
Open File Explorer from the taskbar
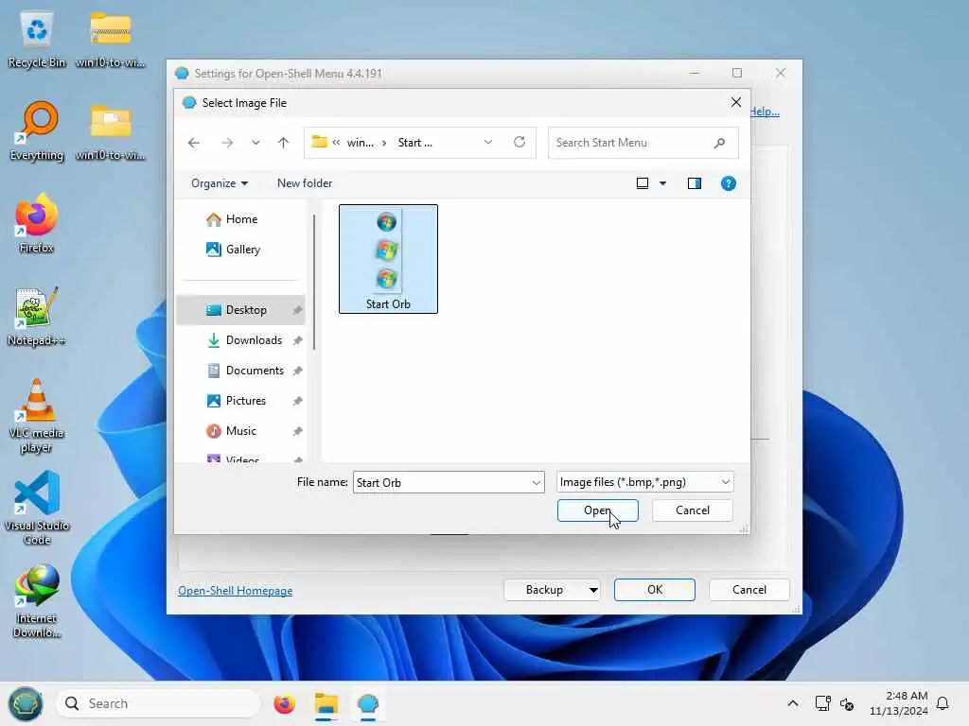point(326,703)
